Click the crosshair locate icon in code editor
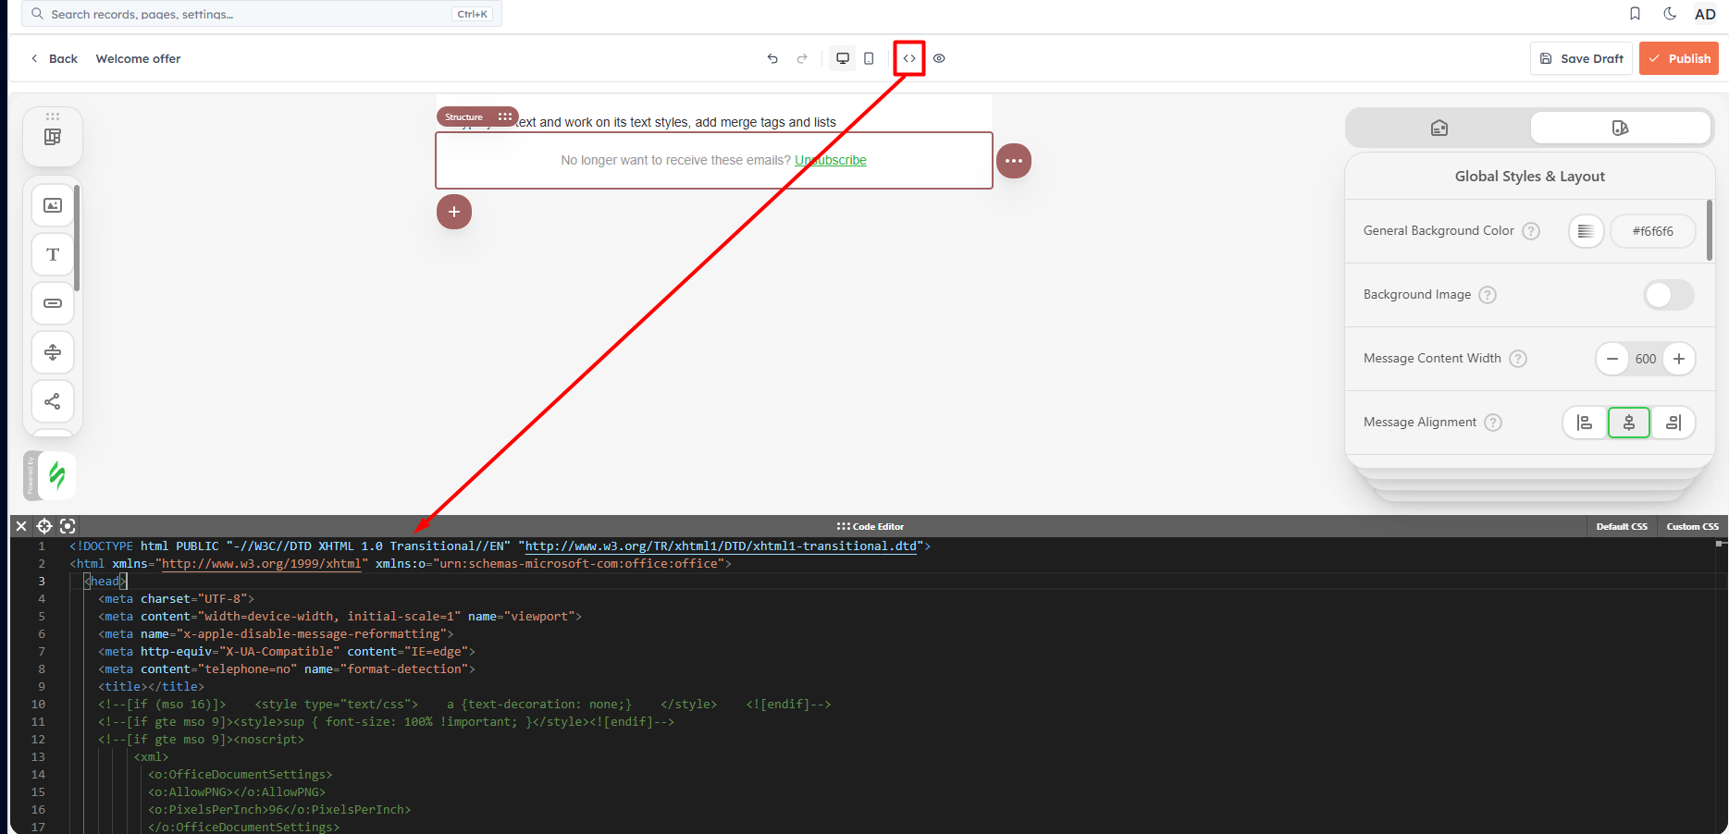 tap(44, 526)
